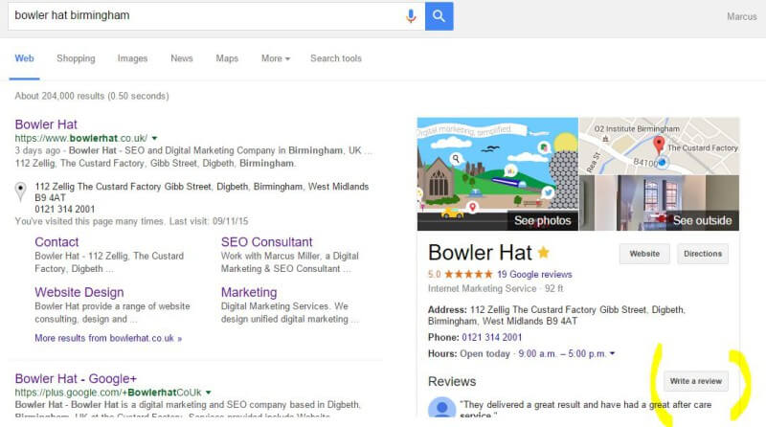Open the See photos thumbnail

click(x=498, y=174)
